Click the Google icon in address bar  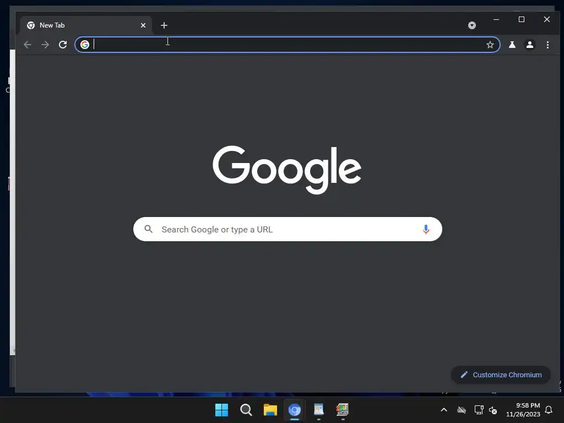(85, 45)
